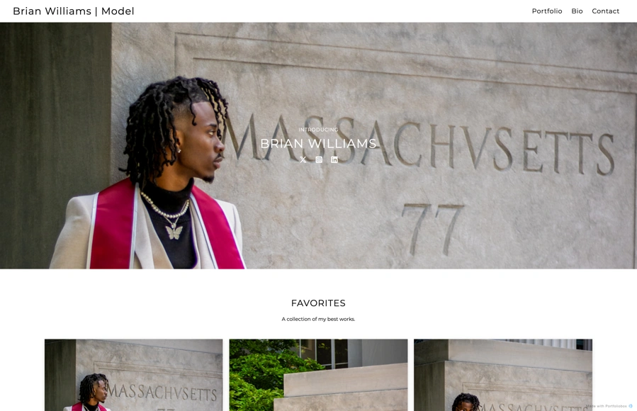Open the third favorites thumbnail
This screenshot has height=411, width=637.
[503, 375]
